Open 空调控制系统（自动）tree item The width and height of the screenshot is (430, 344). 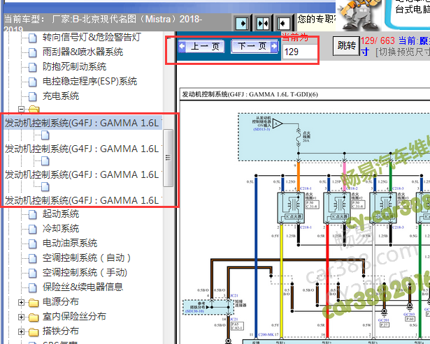coord(87,257)
